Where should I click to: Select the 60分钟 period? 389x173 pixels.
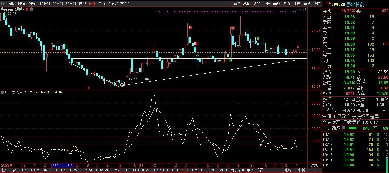(71, 4)
